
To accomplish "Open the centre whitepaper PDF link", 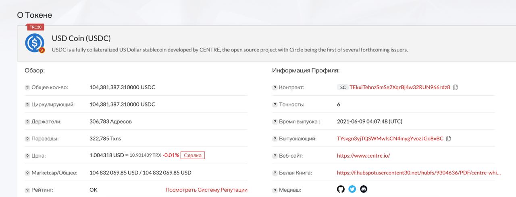I will [x=419, y=173].
